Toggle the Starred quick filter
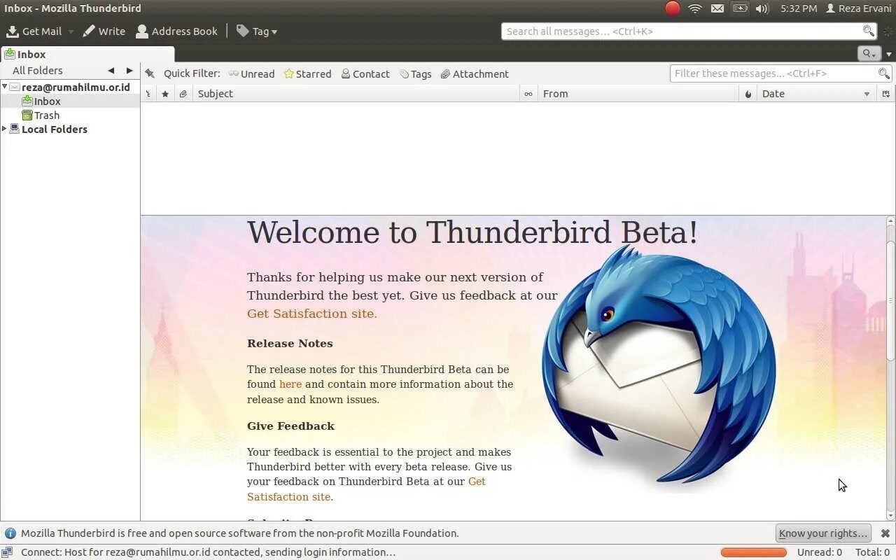 coord(307,74)
